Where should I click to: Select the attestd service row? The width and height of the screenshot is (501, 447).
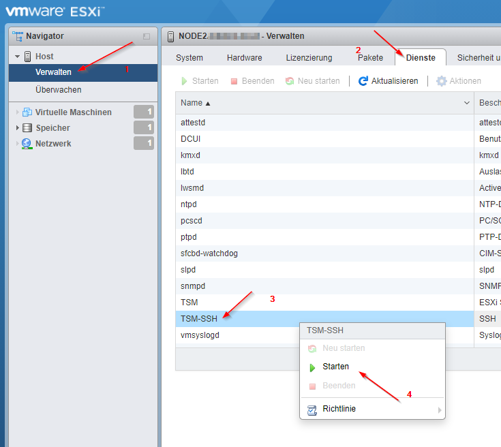click(x=324, y=123)
